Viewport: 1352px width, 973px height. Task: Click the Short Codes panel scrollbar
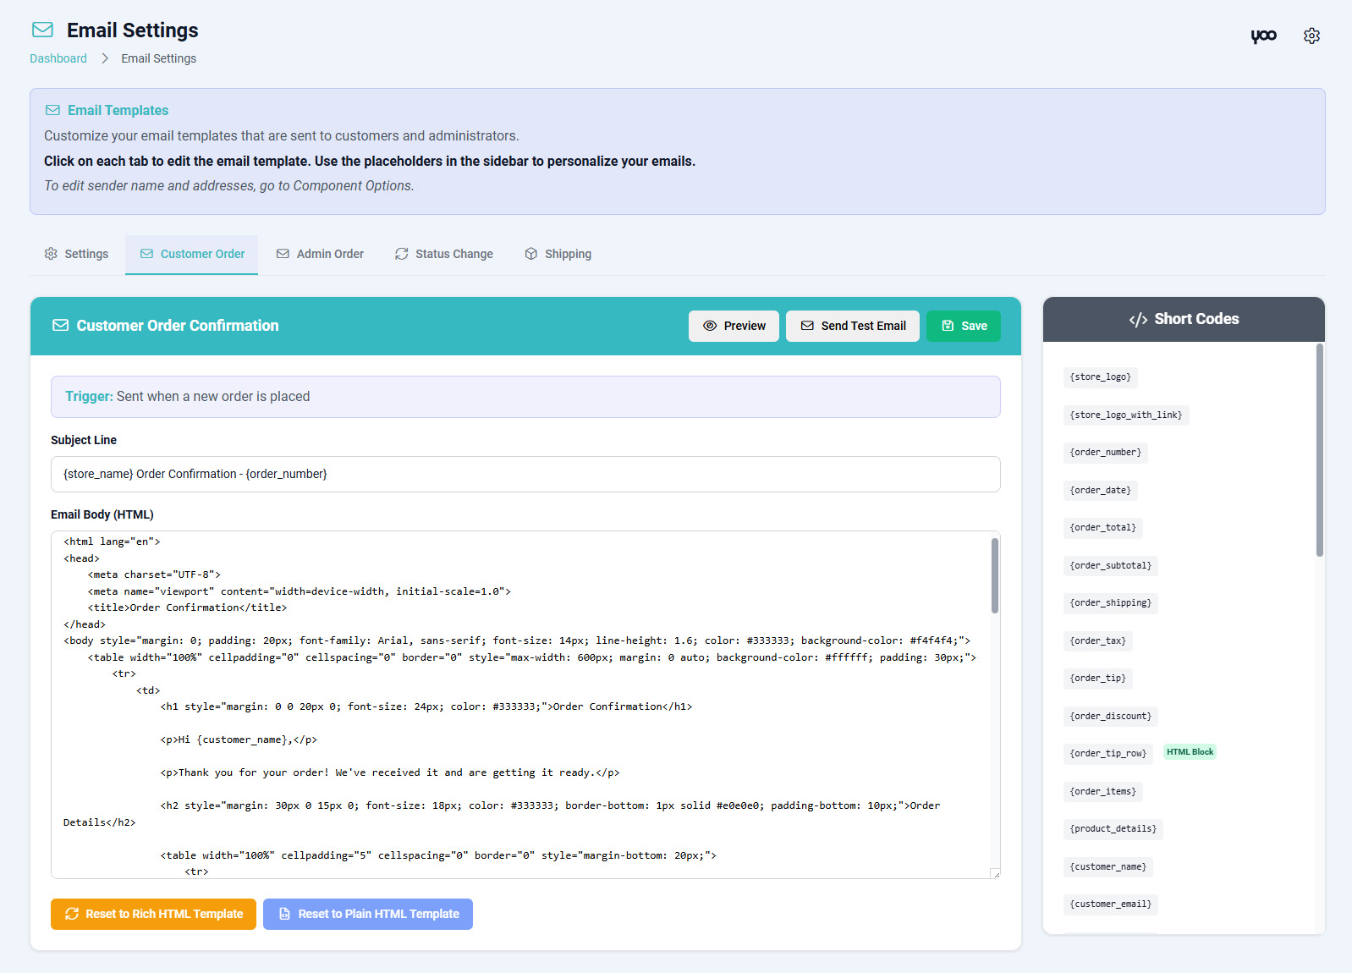coord(1319,450)
